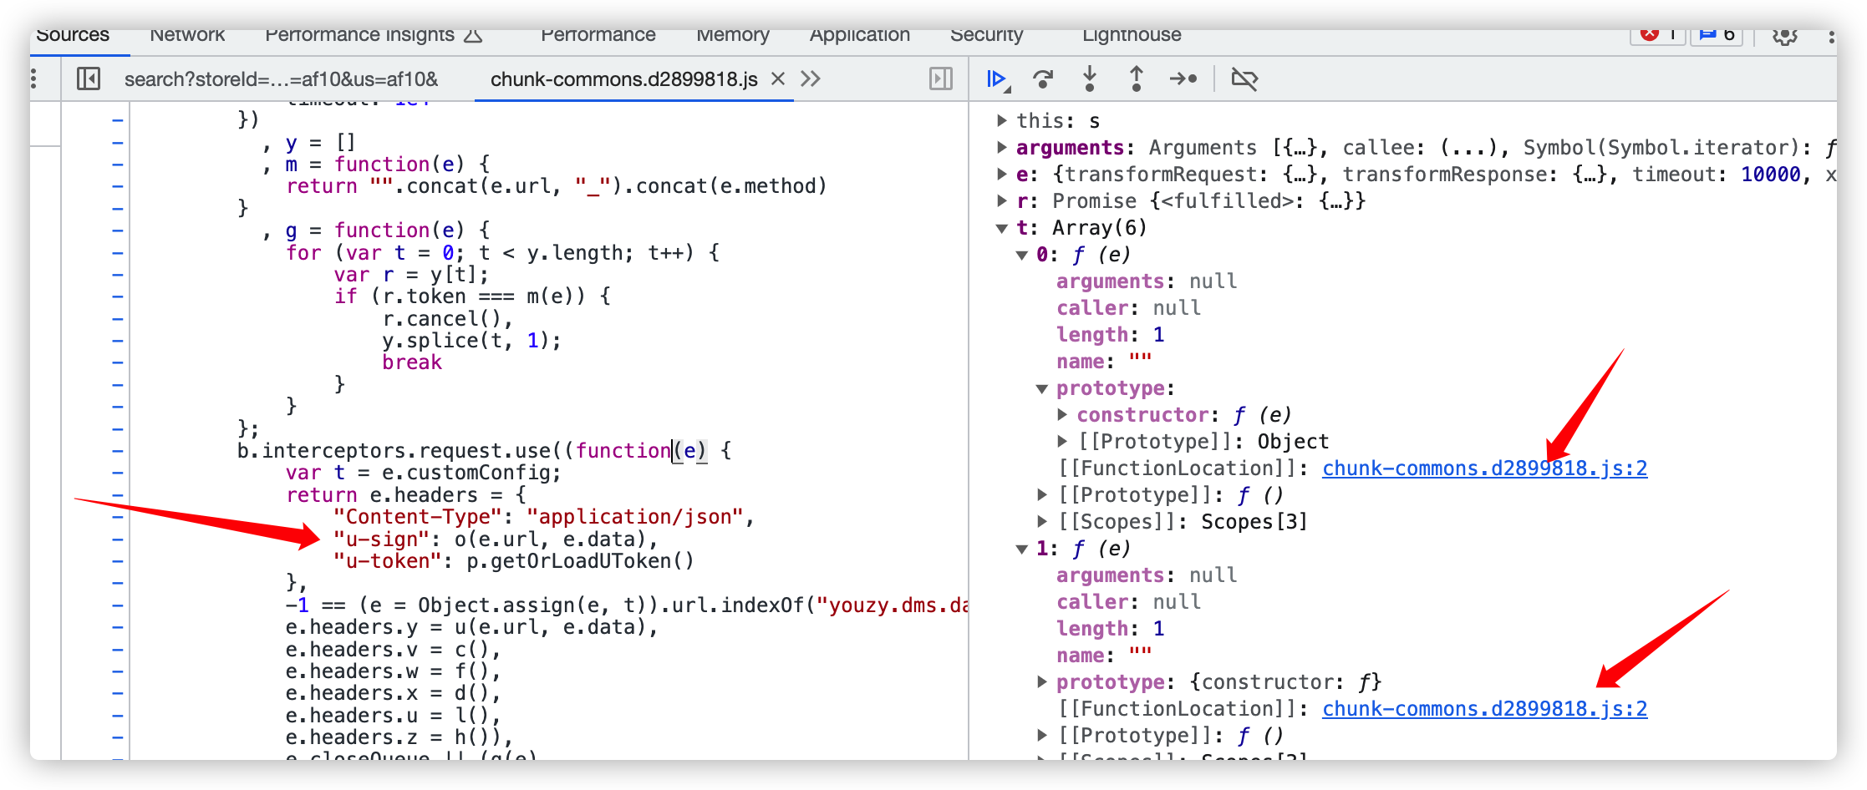Open the Performance tab
The width and height of the screenshot is (1867, 790).
click(598, 35)
